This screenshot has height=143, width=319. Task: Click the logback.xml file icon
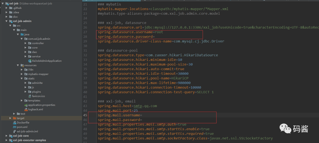[26, 109]
